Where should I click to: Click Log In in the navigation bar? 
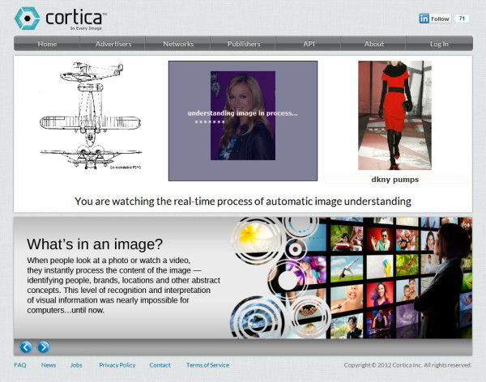coord(439,44)
